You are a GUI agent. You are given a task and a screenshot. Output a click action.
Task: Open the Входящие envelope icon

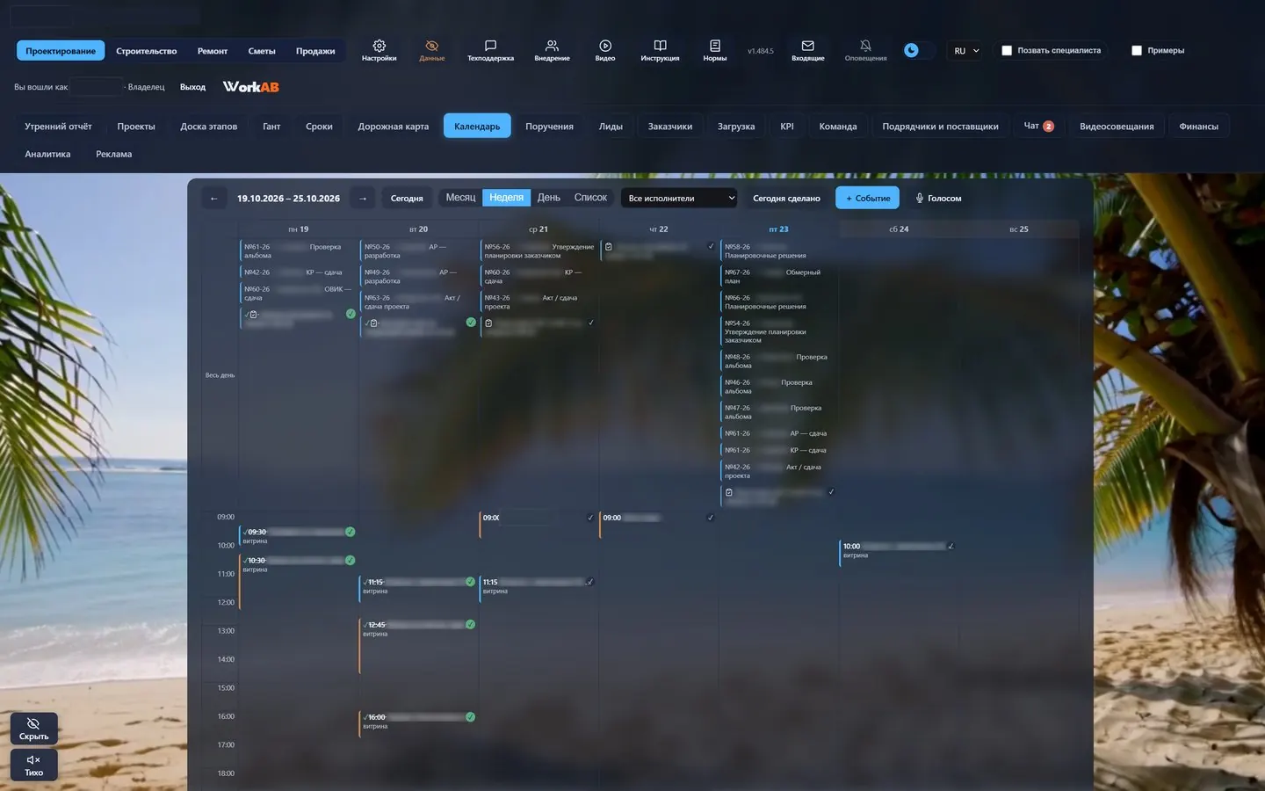point(808,46)
